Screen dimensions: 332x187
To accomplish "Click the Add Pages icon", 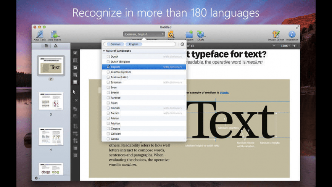I will pyautogui.click(x=54, y=34).
